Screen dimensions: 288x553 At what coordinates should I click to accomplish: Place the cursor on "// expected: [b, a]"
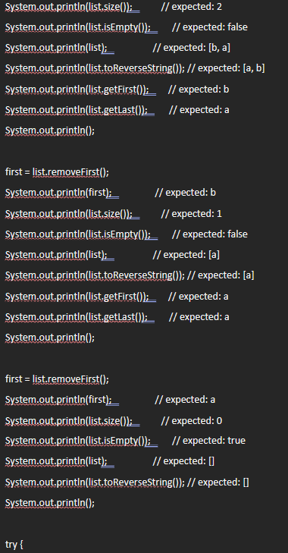point(192,48)
